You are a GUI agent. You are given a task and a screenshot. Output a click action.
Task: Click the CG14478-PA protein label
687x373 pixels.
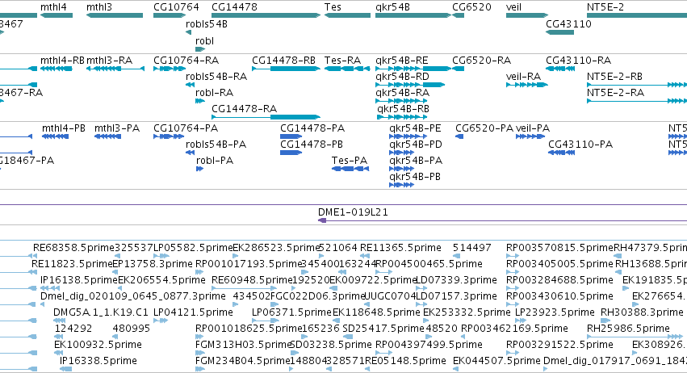coord(312,128)
